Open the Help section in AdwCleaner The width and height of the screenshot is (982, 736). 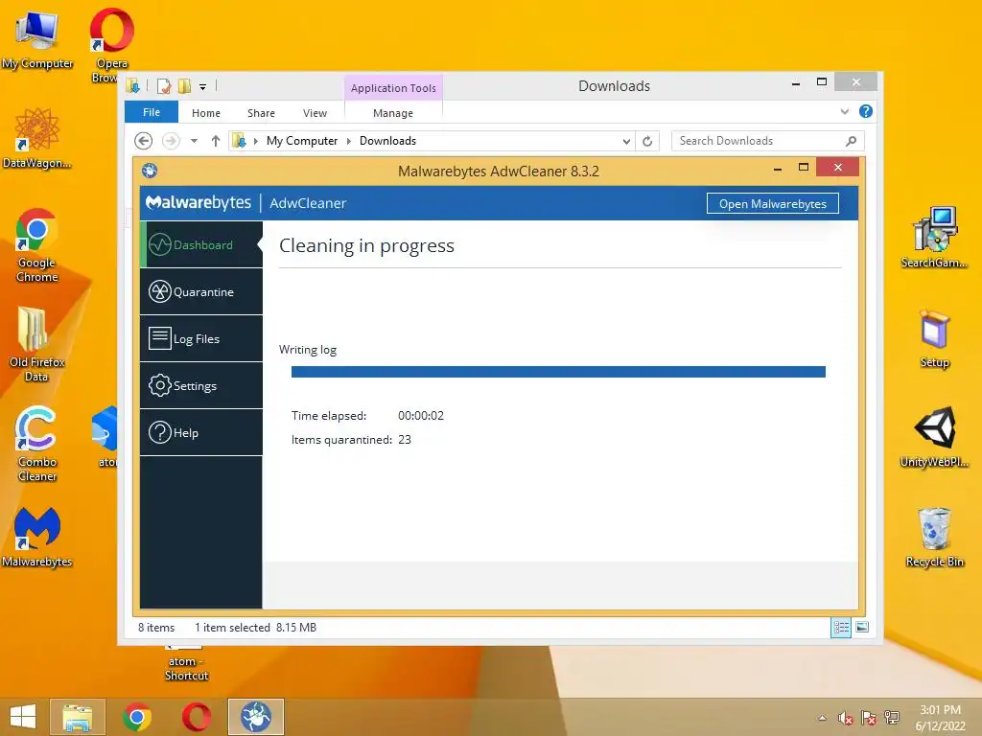point(201,432)
